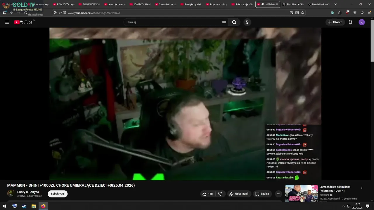
Task: Click the address bar URL
Action: pos(94,13)
